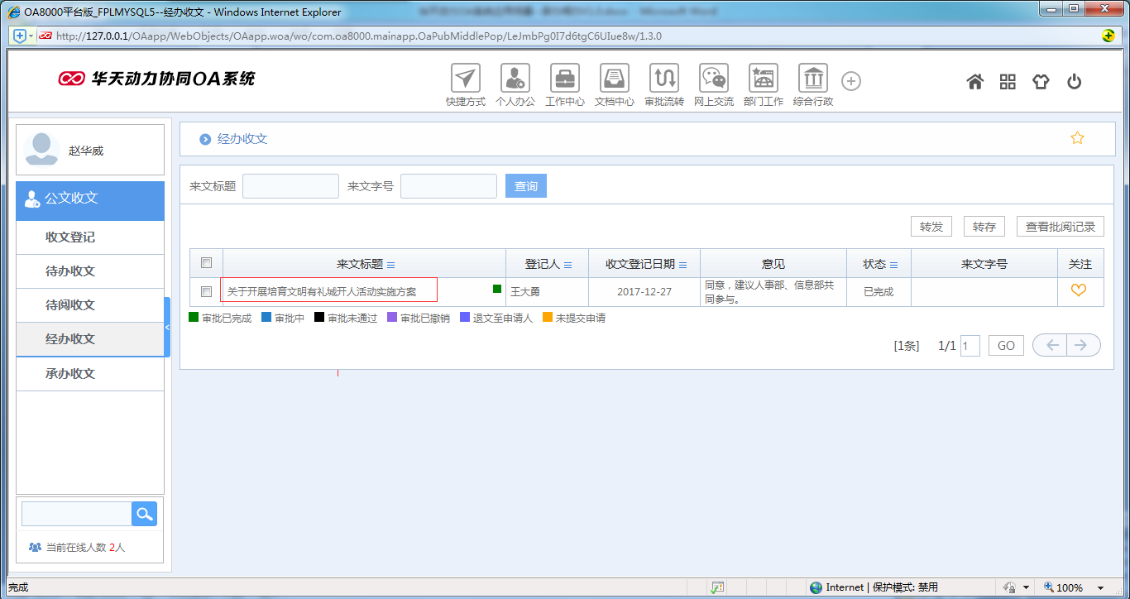Open the IE zoom level 100% dropdown
The image size is (1130, 599).
1101,588
